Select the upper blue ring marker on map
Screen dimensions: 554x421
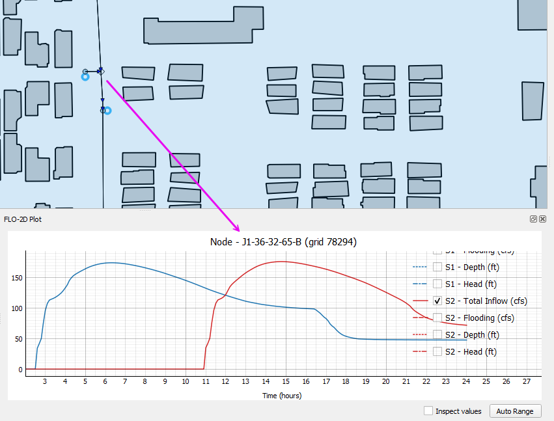point(85,77)
